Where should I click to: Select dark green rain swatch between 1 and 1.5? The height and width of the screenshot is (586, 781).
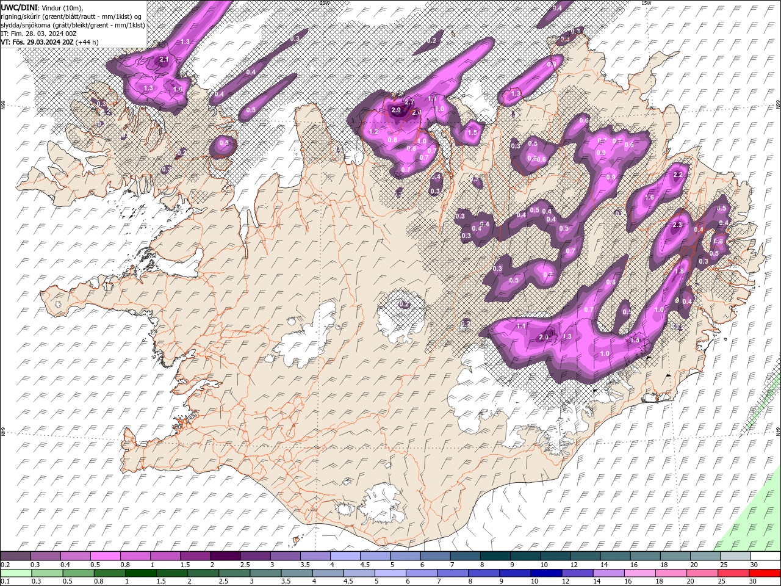pos(140,573)
